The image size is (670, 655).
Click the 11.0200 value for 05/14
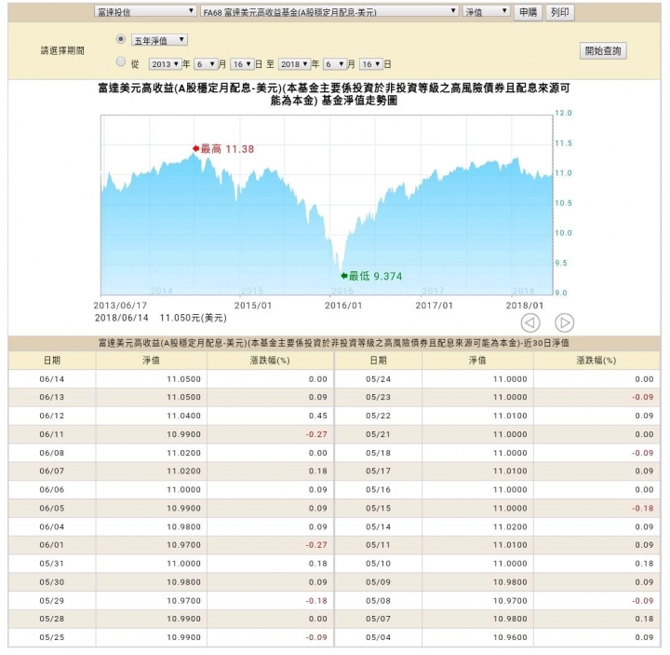click(x=510, y=526)
